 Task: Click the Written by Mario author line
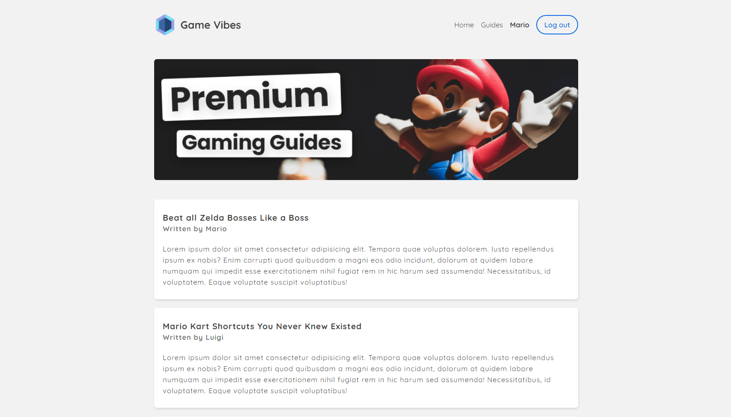195,229
